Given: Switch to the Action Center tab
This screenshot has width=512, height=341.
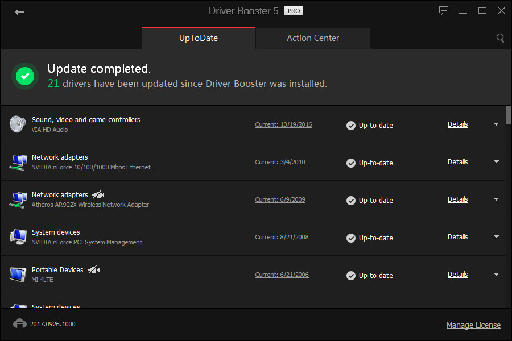Looking at the screenshot, I should [x=312, y=38].
